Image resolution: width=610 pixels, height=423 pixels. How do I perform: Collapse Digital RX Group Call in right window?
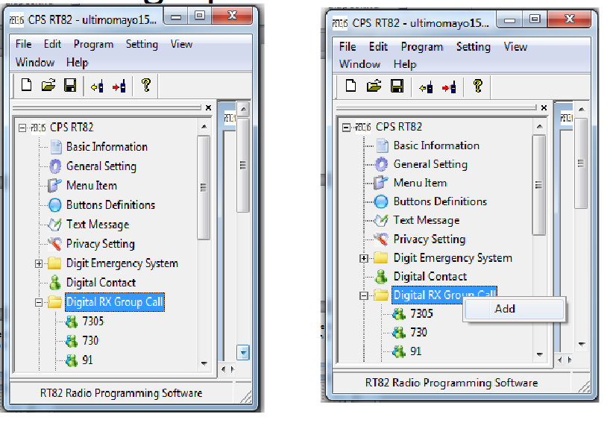pos(364,296)
